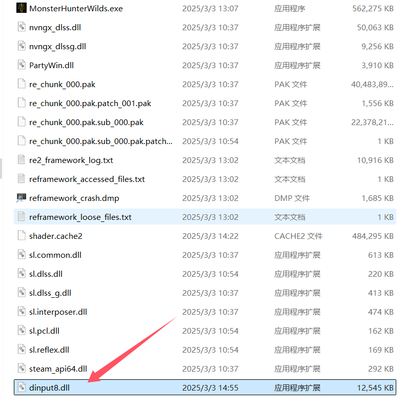The image size is (407, 408).
Task: Click the re_chunk_000.pak.sub_000.pak file name
Action: pyautogui.click(x=86, y=122)
